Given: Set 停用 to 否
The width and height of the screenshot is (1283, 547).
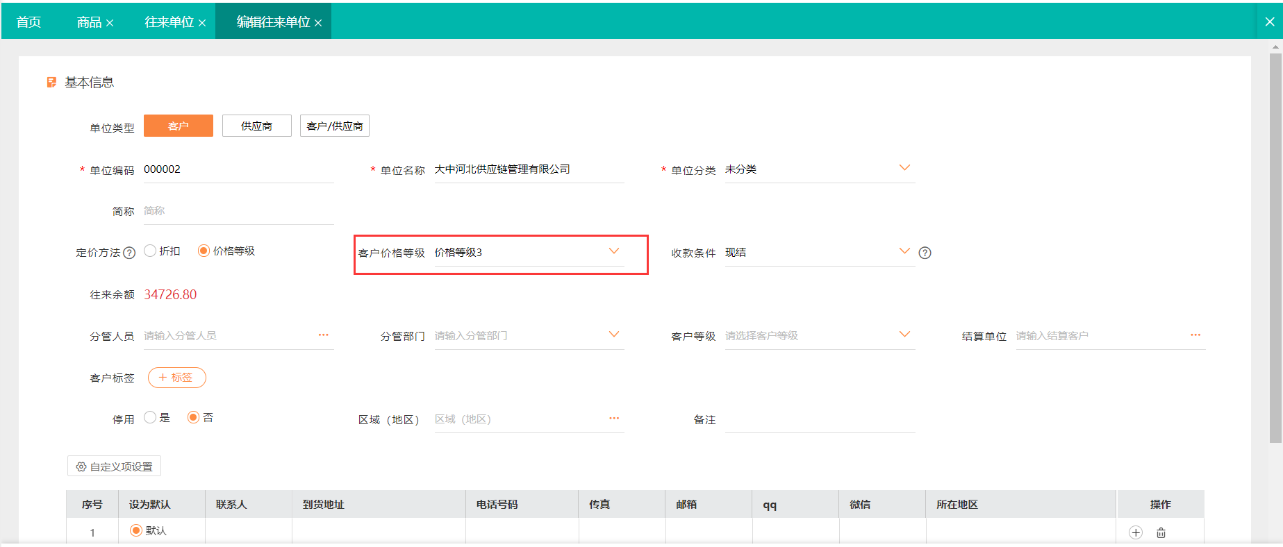Looking at the screenshot, I should [194, 417].
